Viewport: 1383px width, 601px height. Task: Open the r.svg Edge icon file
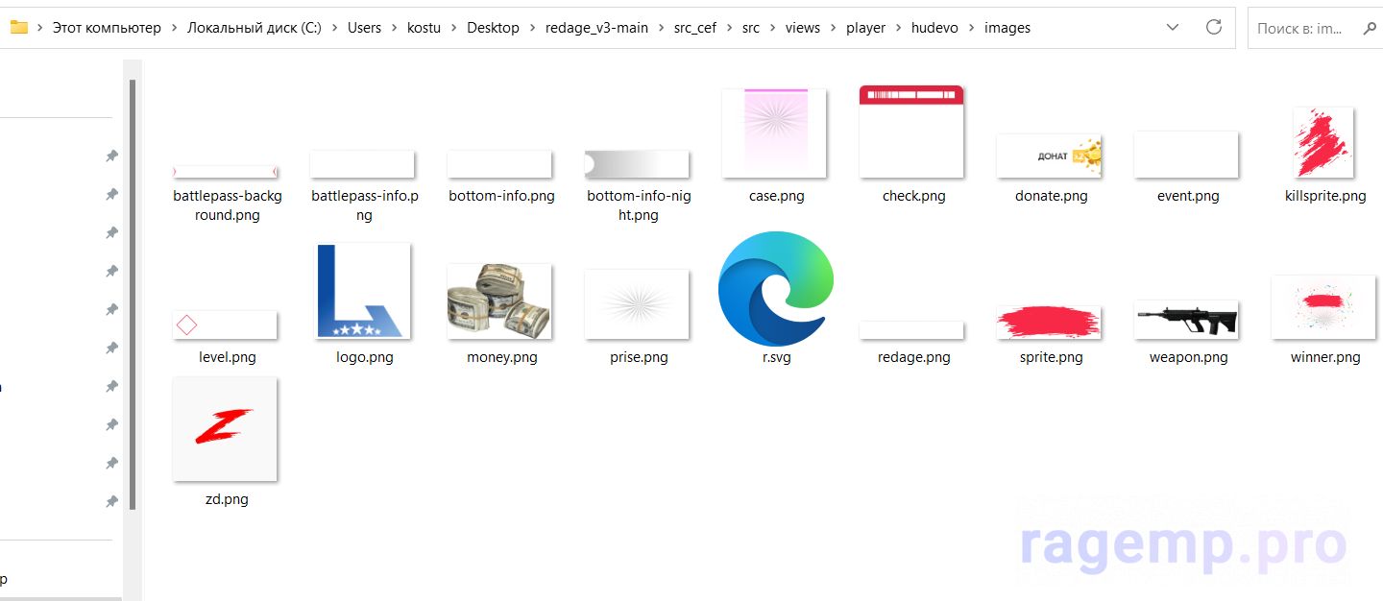[x=776, y=289]
